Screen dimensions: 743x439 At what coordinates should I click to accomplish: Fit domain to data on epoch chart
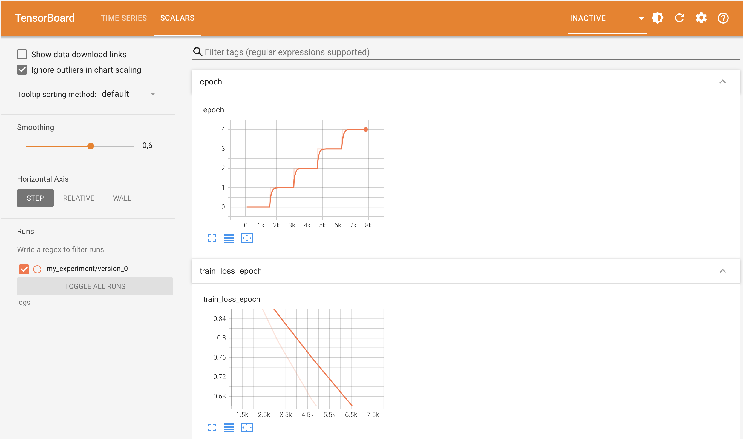pyautogui.click(x=247, y=238)
